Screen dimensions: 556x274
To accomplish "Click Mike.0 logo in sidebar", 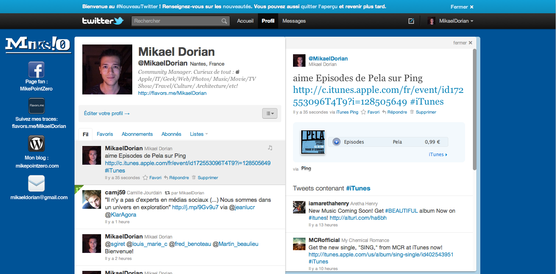I will (38, 45).
